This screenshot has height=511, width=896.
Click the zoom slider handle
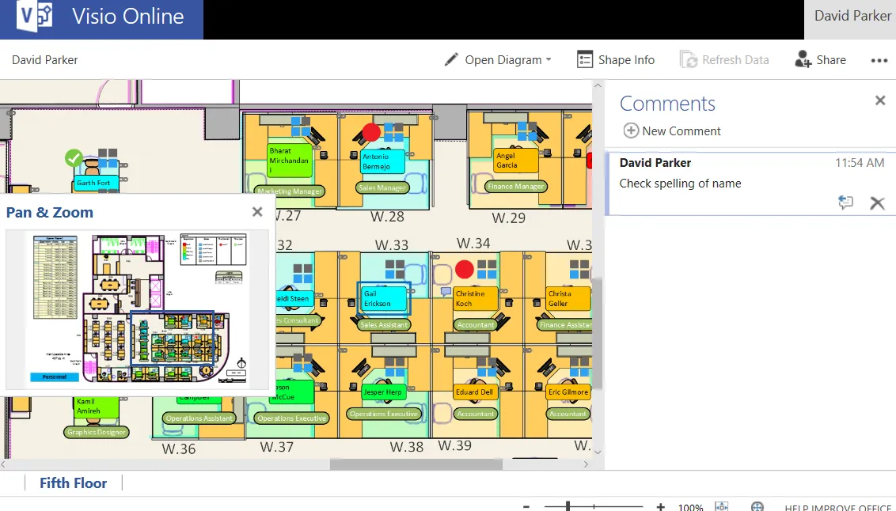[568, 506]
